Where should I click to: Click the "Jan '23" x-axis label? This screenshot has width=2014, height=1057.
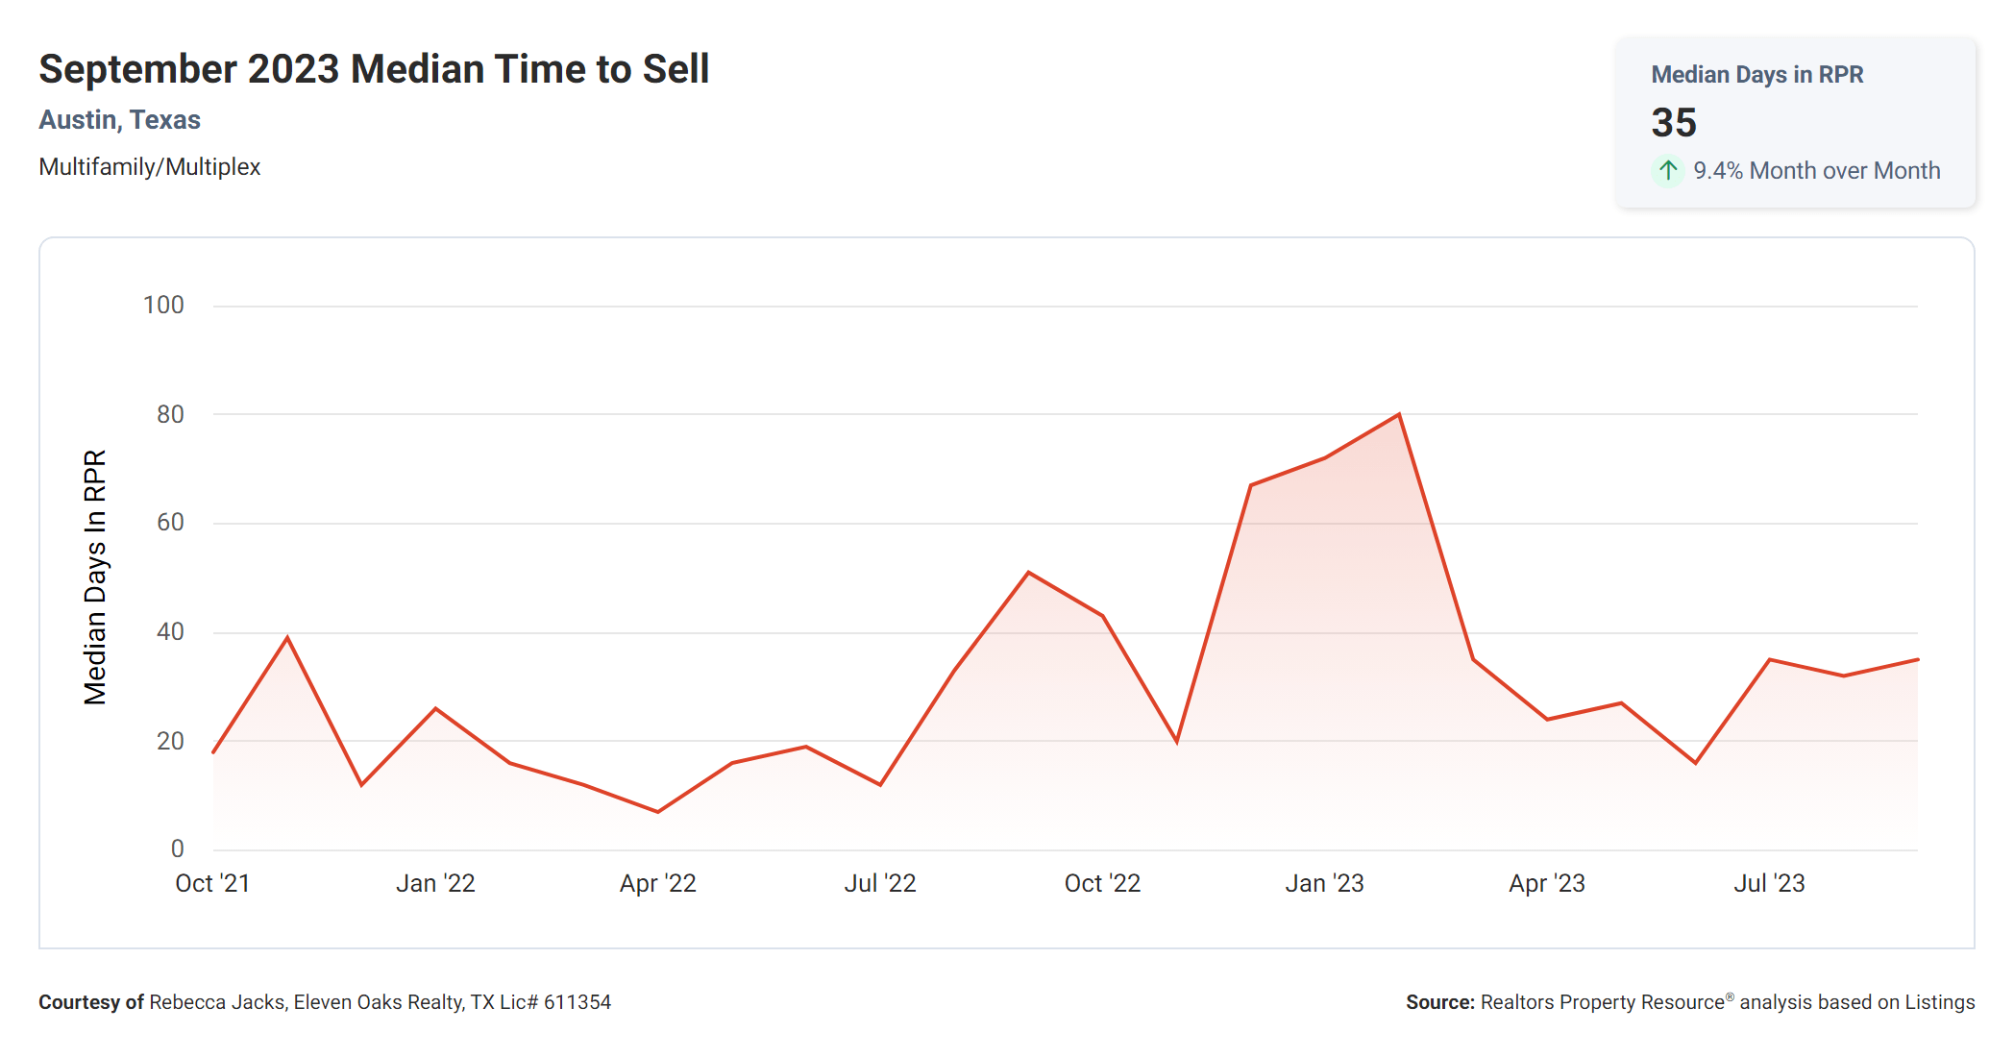[1324, 883]
